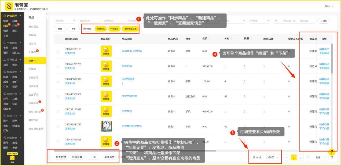This screenshot has width=341, height=166.
Task: Sort by 售价 using the sort arrows
Action: click(x=209, y=39)
